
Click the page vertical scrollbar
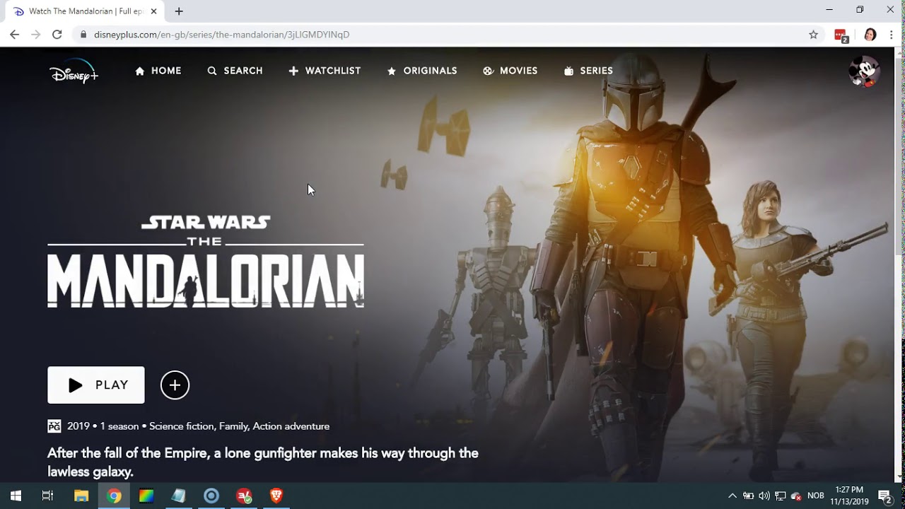tap(899, 156)
